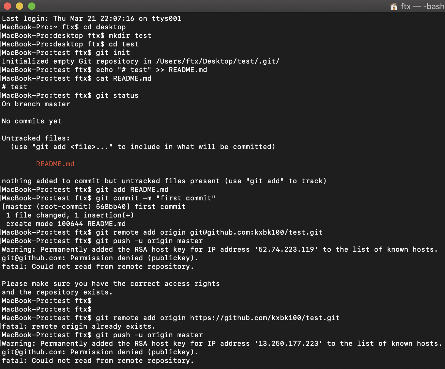Click the green zoom window button
The width and height of the screenshot is (445, 369).
point(32,6)
